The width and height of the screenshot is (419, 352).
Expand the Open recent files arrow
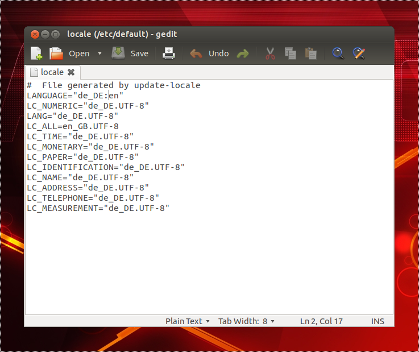click(x=99, y=53)
